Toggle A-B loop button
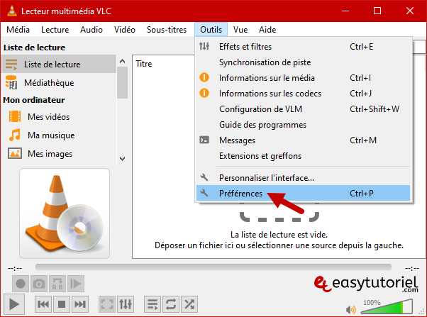427x317 pixels. point(57,284)
